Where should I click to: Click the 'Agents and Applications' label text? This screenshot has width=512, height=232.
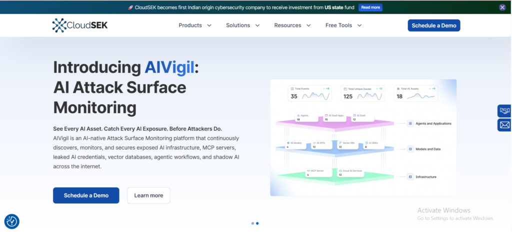coord(433,124)
